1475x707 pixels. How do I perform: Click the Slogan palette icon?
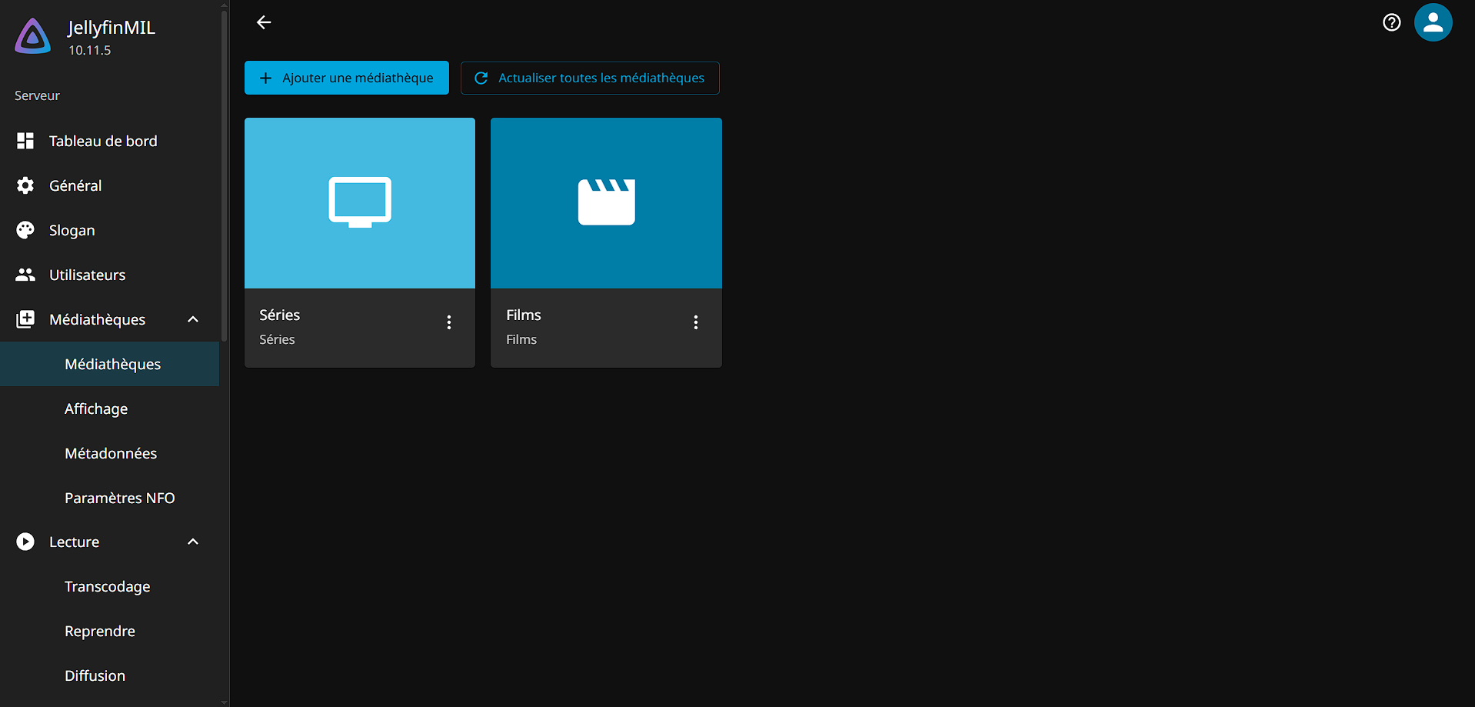(25, 230)
